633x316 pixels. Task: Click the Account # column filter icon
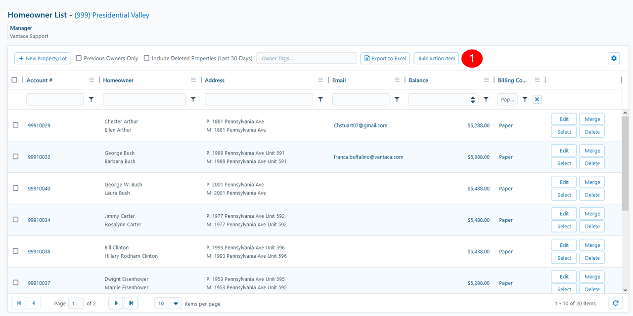[91, 99]
